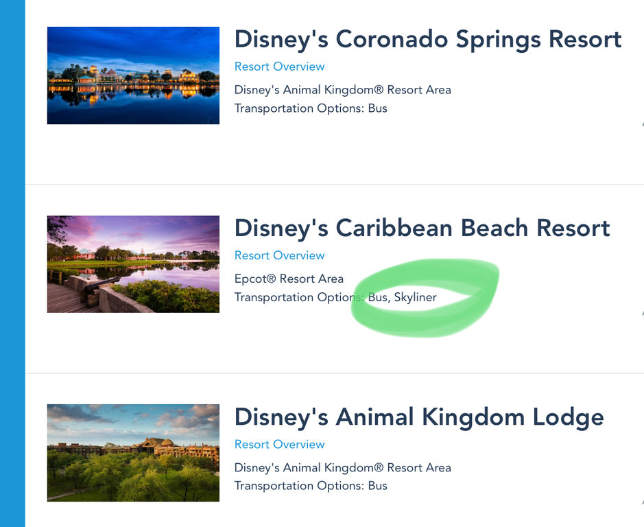This screenshot has width=644, height=527.
Task: Click the Disney's Caribbean Beach Resort title
Action: coord(422,228)
